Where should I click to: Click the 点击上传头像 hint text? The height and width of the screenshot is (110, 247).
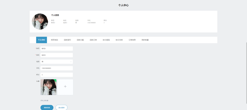coord(44,101)
